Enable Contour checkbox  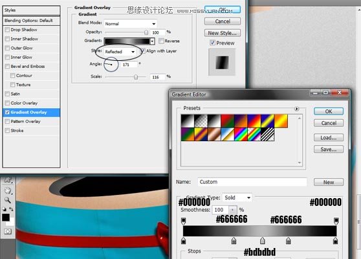pos(13,76)
